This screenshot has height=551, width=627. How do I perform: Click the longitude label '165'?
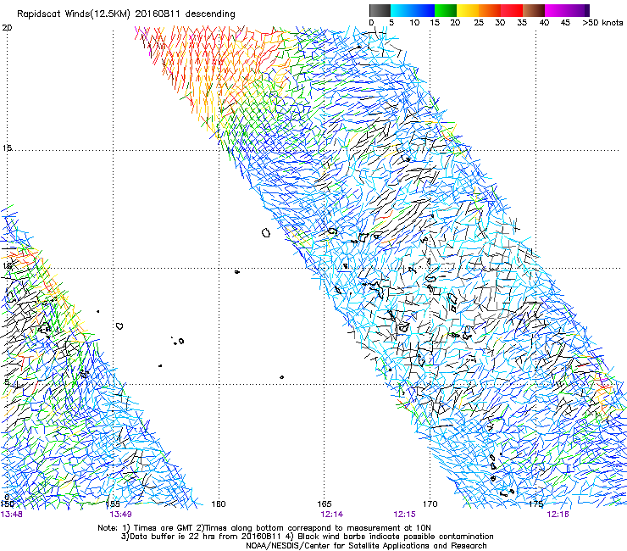click(x=325, y=504)
